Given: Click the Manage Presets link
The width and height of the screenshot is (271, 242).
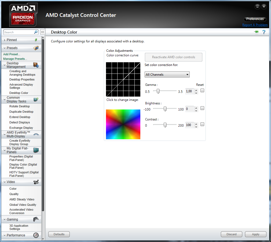Looking at the screenshot, I should click(x=15, y=59).
